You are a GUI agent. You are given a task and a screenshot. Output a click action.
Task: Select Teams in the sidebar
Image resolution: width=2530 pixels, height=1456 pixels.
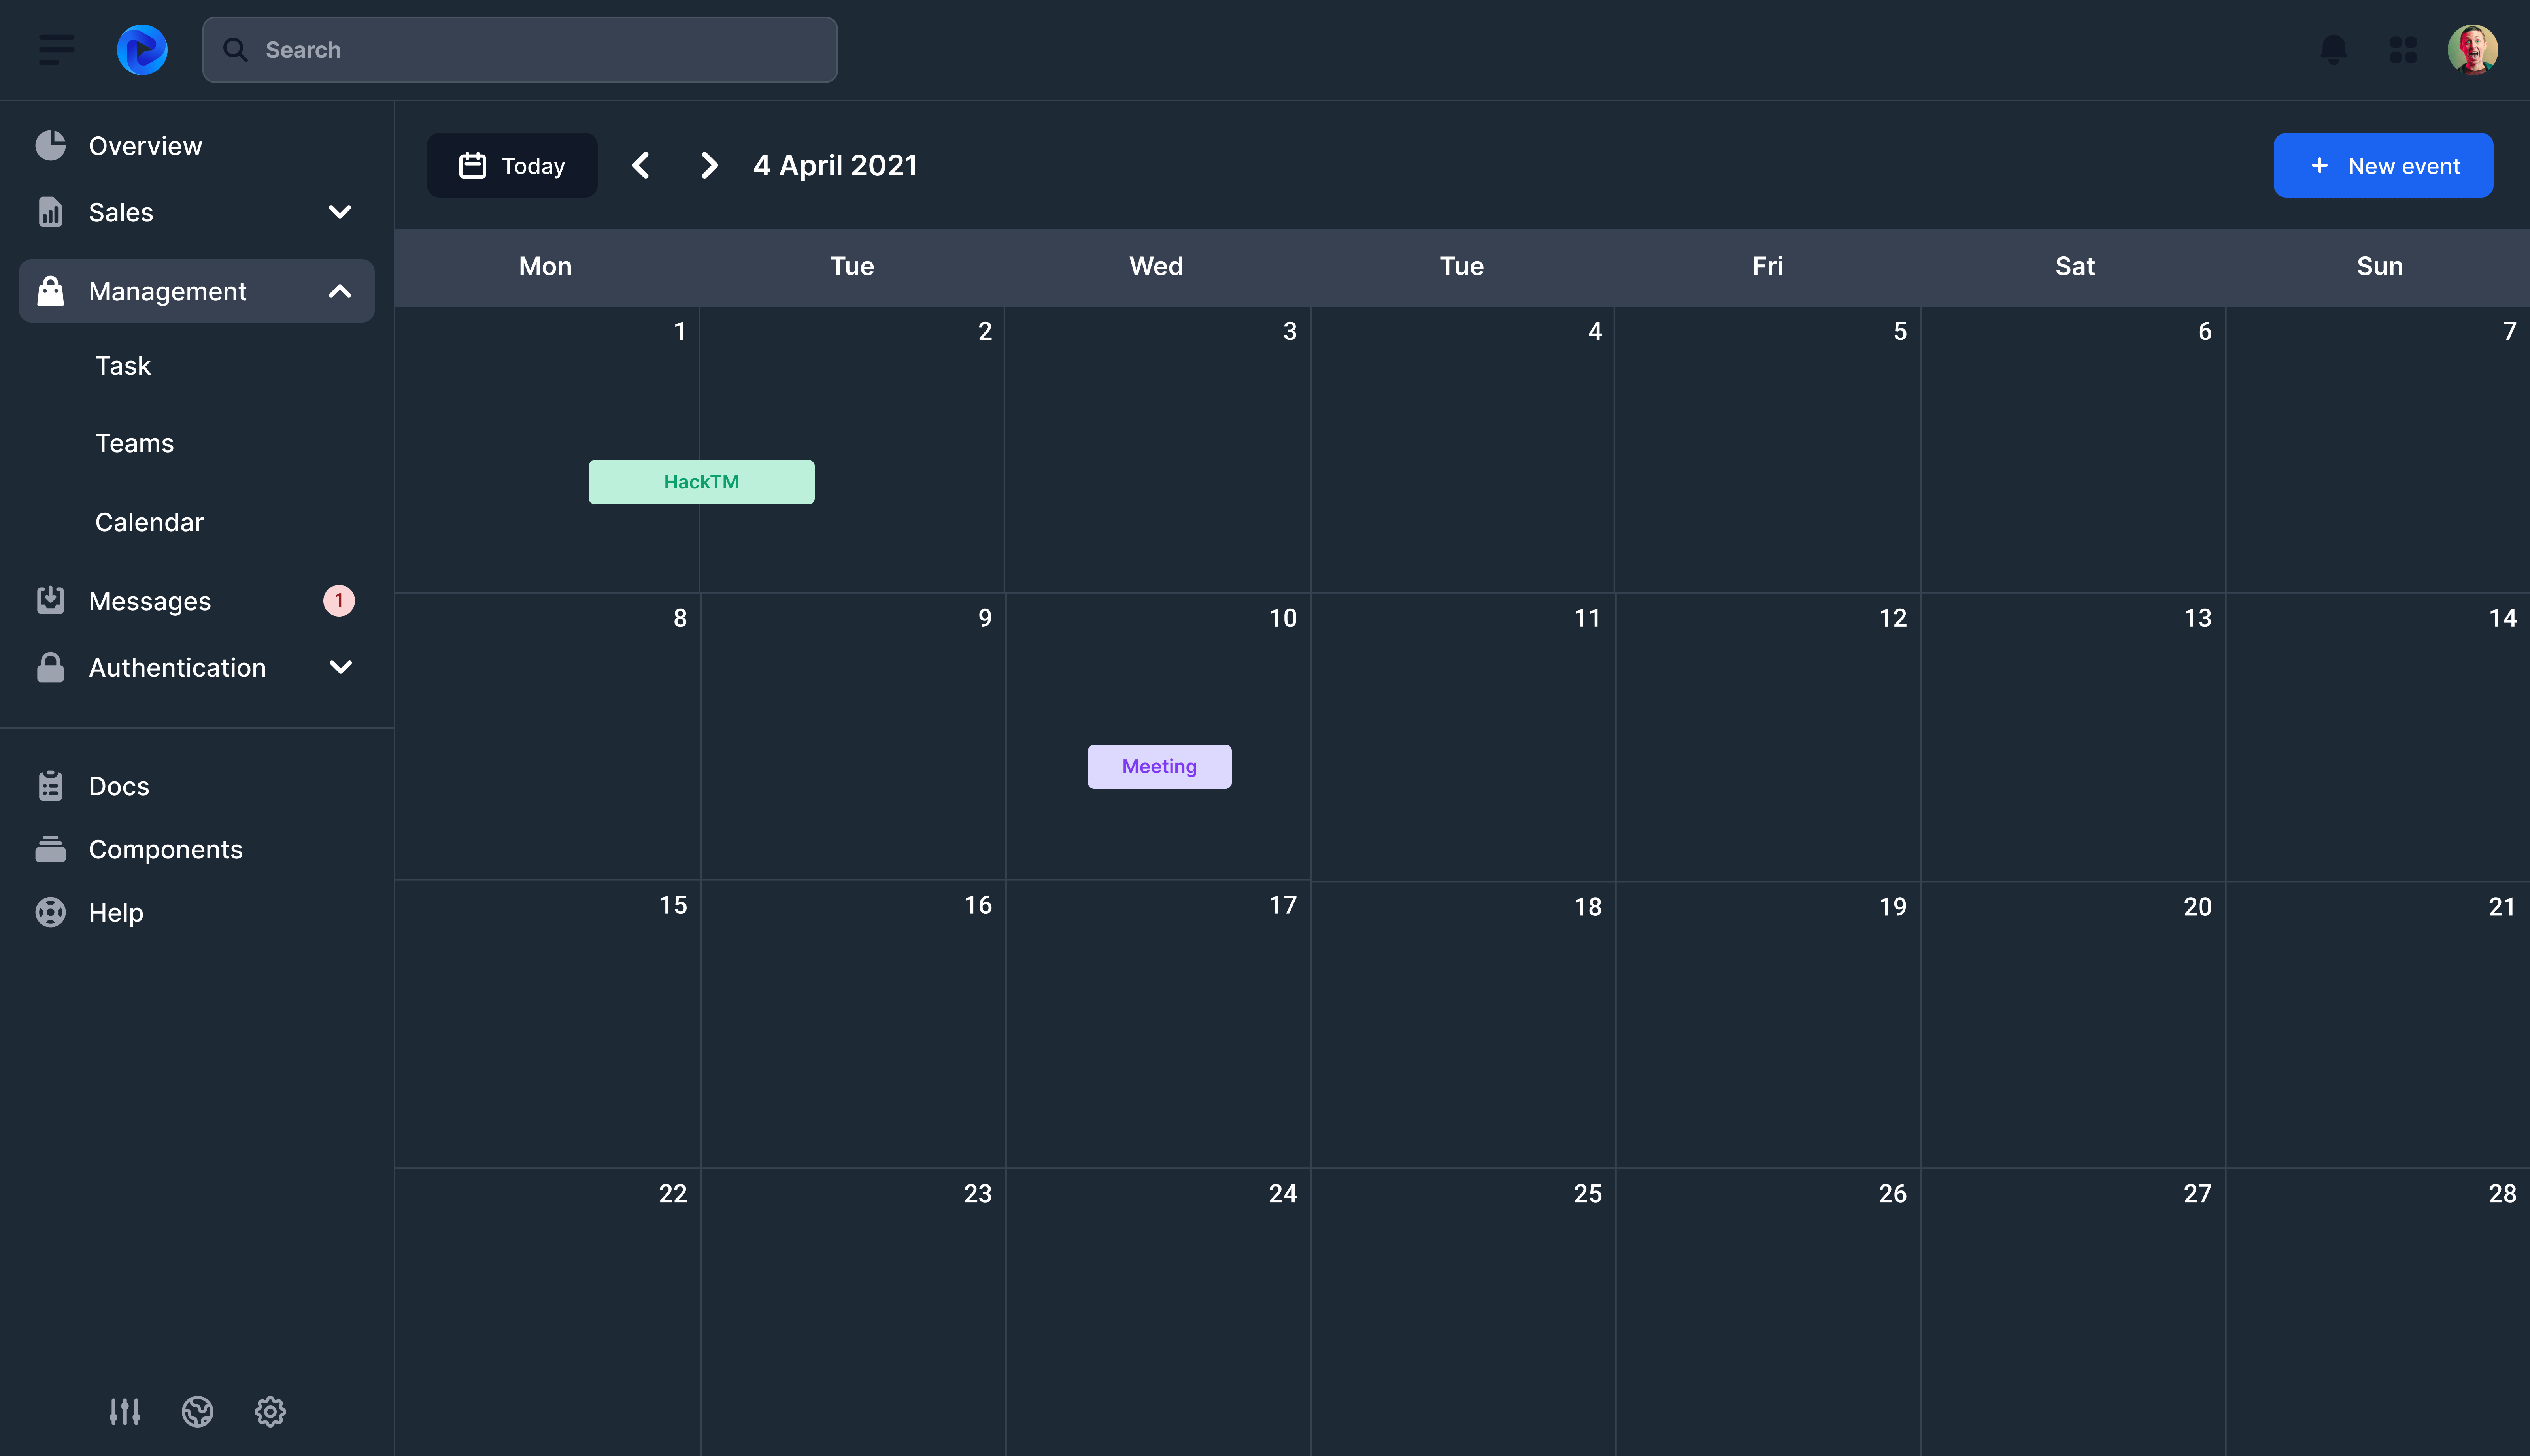[x=134, y=443]
